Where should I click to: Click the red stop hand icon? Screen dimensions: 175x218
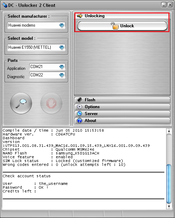click(x=51, y=103)
